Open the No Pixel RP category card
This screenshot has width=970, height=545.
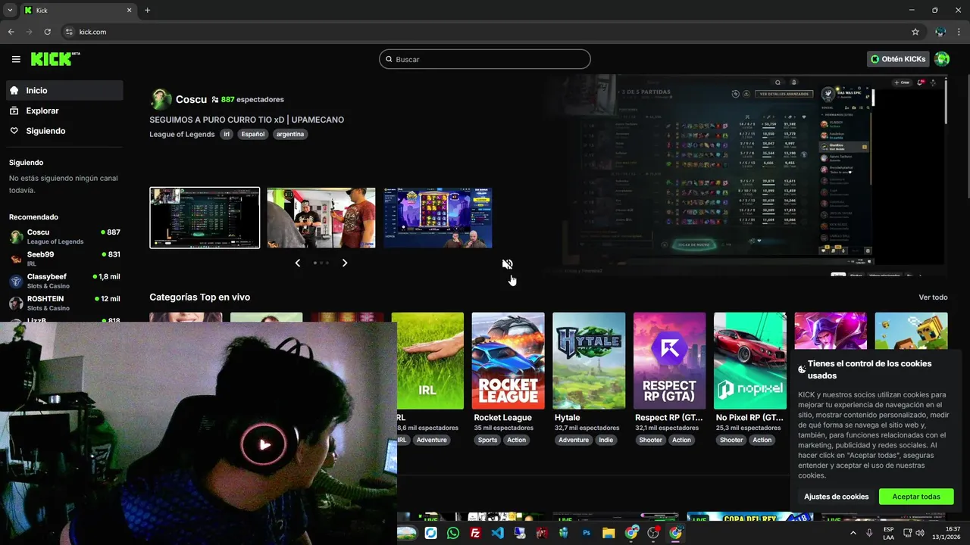749,361
